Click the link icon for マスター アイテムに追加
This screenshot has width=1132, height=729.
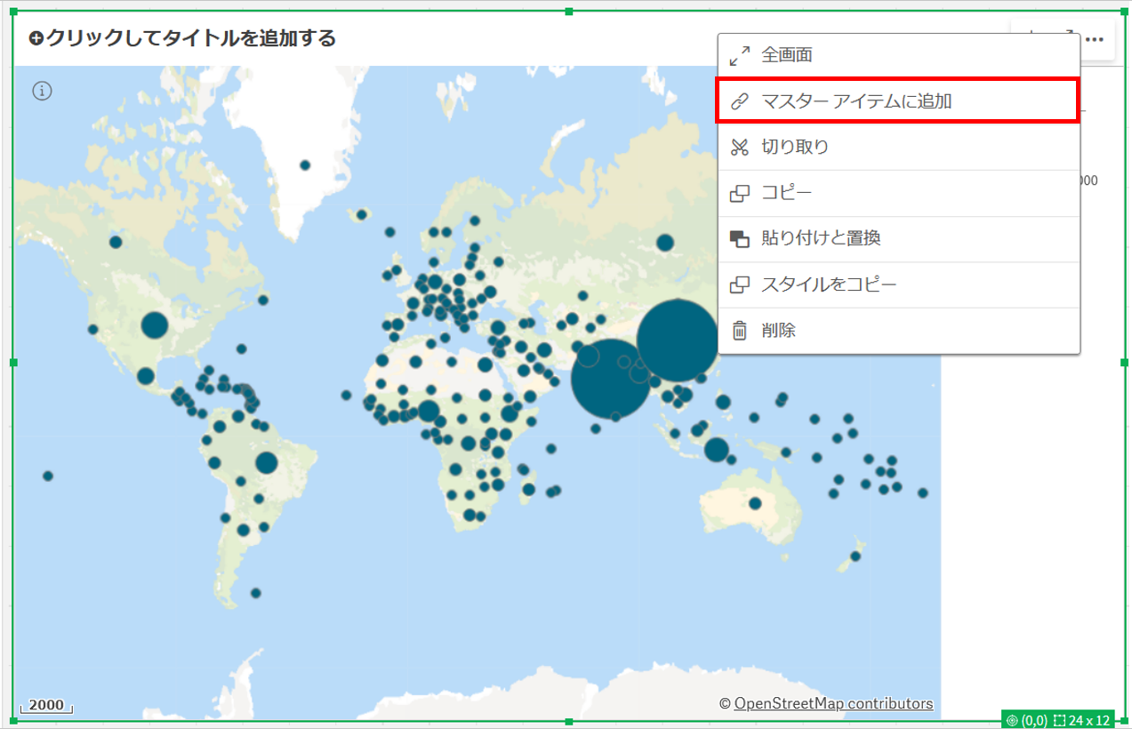tap(739, 101)
